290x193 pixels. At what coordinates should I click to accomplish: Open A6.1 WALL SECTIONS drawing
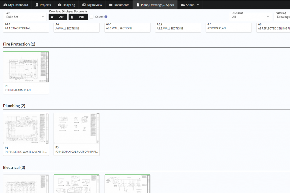pyautogui.click(x=127, y=28)
